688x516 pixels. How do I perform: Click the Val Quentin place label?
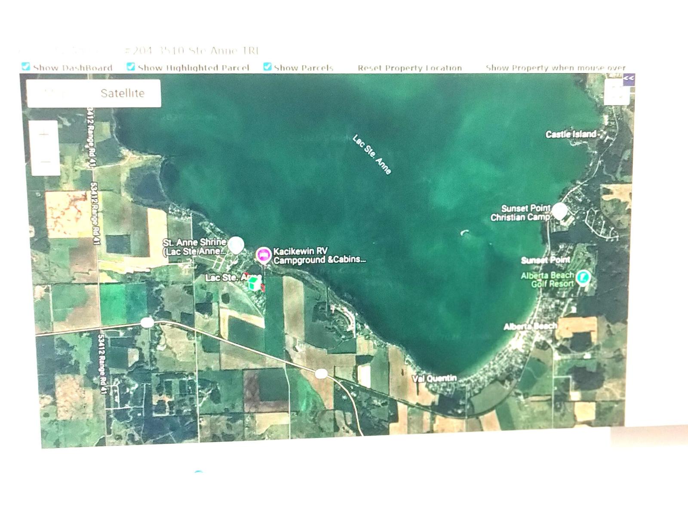[x=434, y=378]
